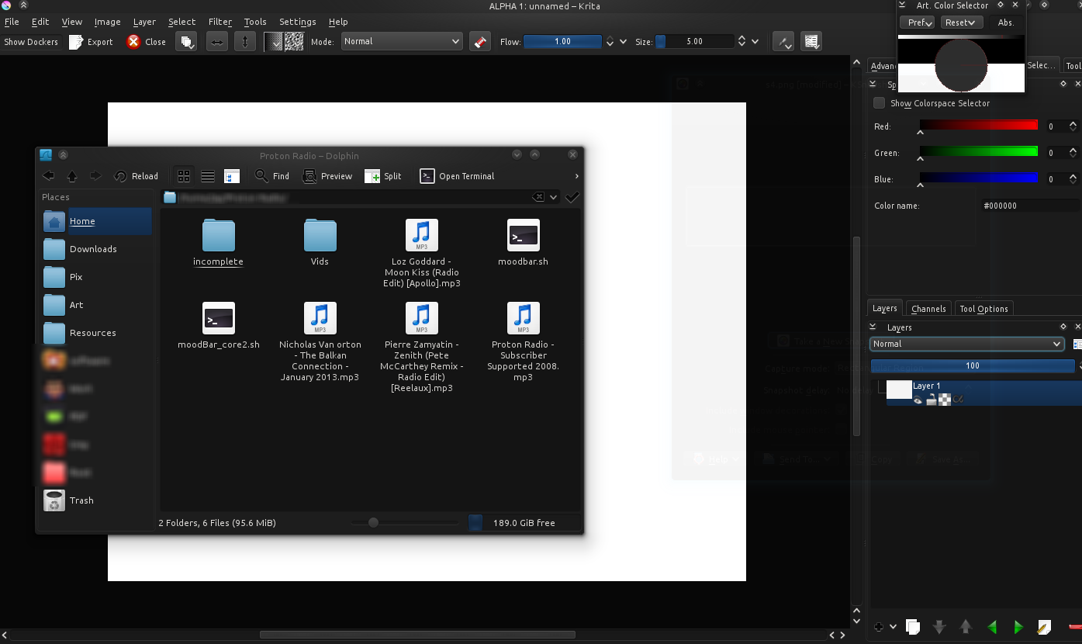Open the brush presets chooser icon
Screen dimensions: 1082x644
(186, 42)
